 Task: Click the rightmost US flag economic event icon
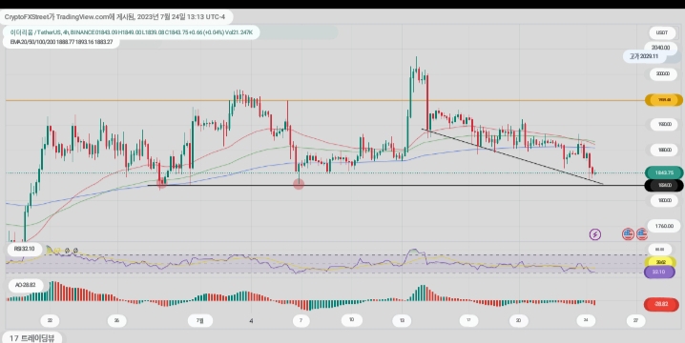pos(642,234)
